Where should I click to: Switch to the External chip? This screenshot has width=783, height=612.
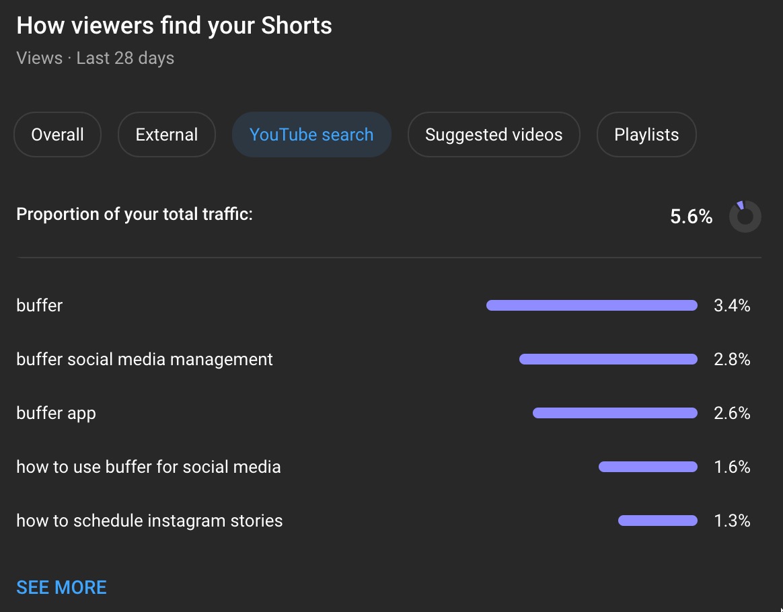tap(167, 135)
